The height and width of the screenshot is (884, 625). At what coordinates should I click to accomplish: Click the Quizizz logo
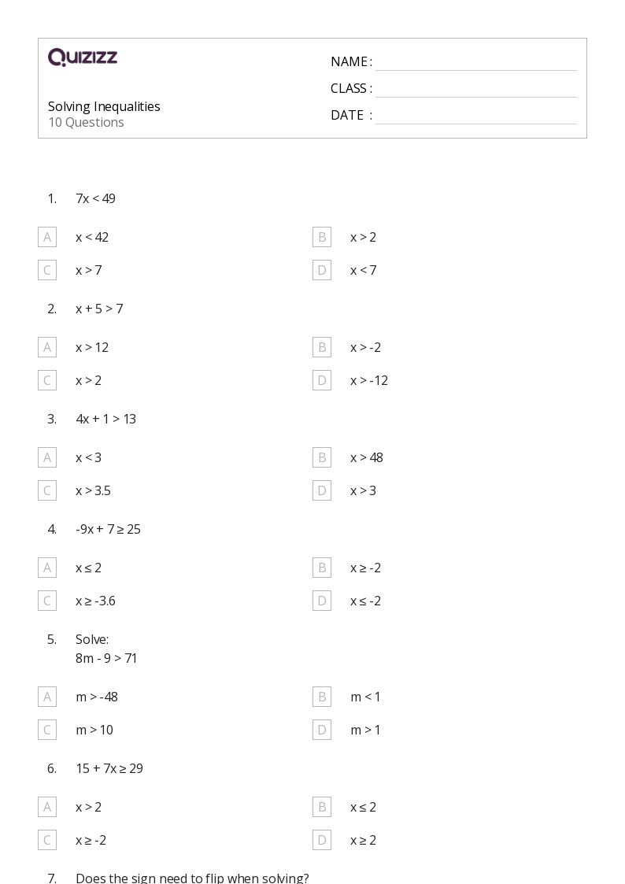pos(83,57)
